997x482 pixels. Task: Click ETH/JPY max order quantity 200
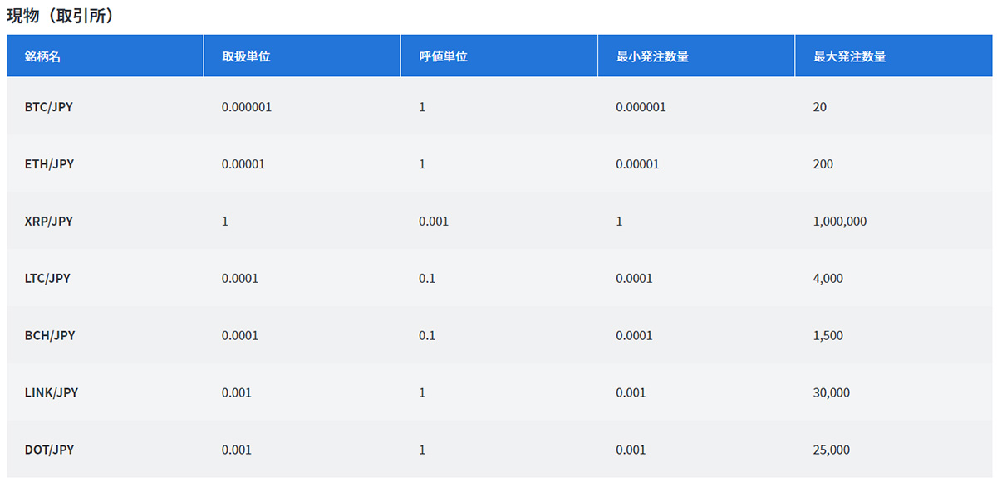point(823,164)
